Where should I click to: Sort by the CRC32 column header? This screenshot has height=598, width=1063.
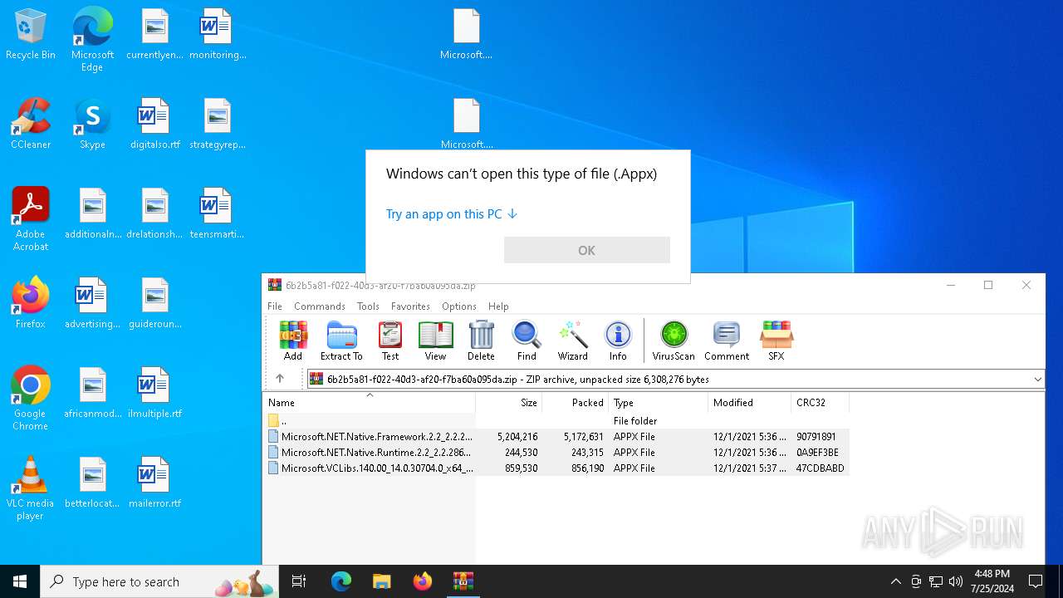click(821, 403)
